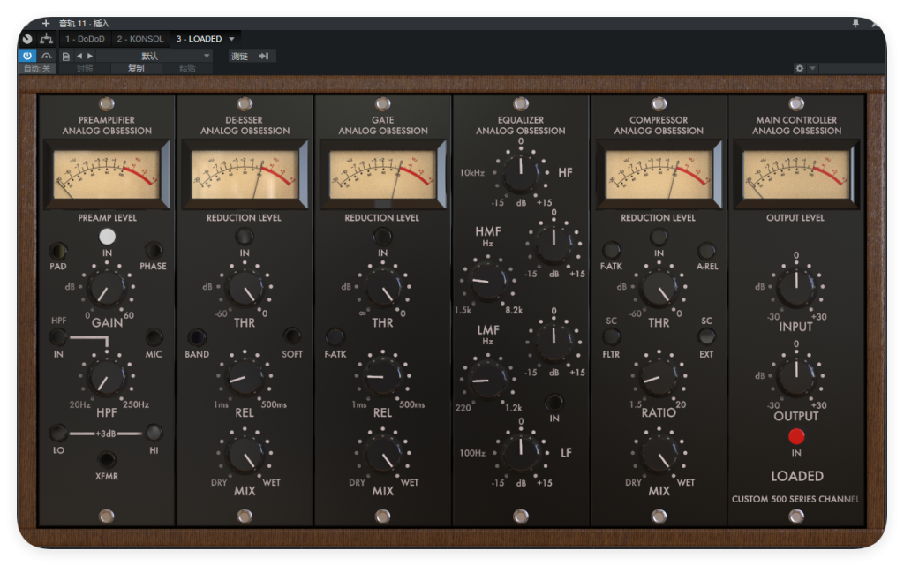Click the LMF gain knob on the equalizer

[554, 343]
